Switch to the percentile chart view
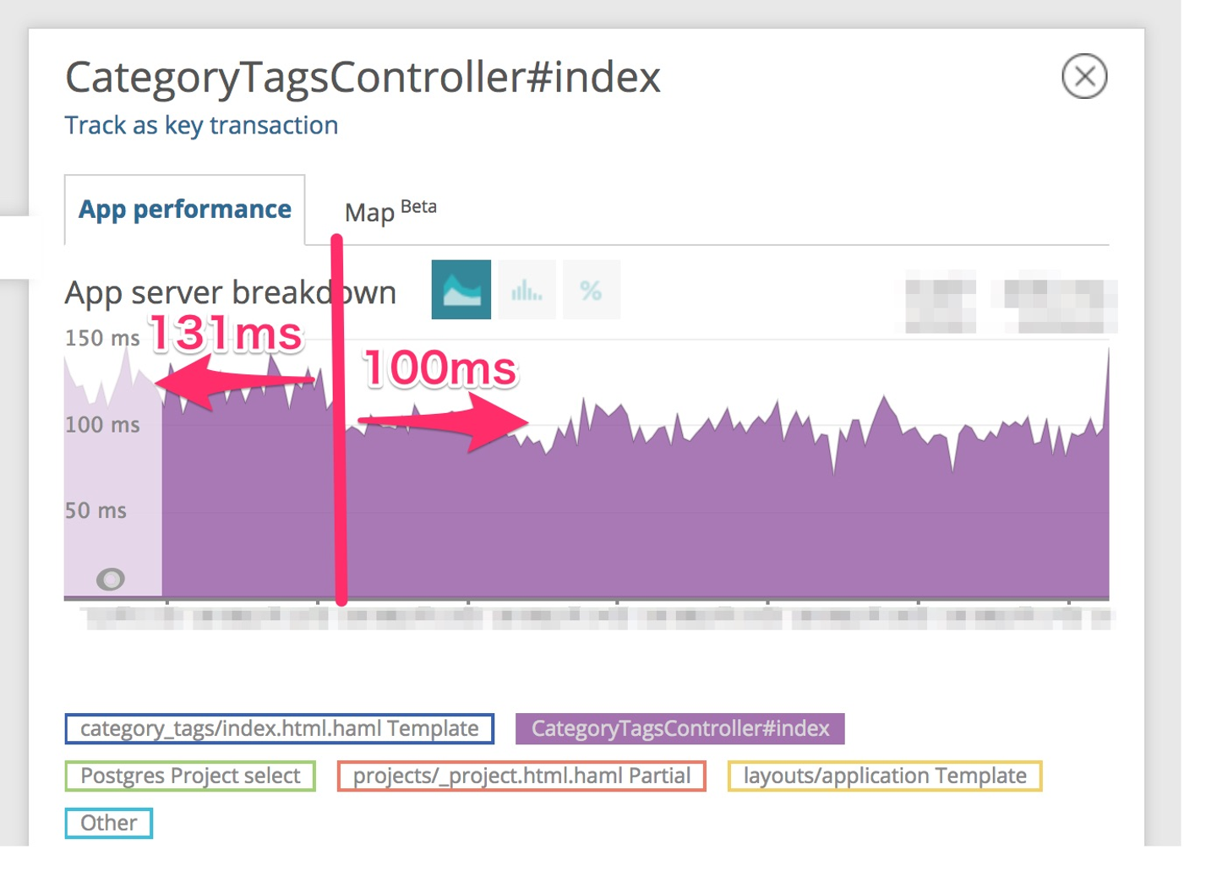Viewport: 1217px width, 882px height. point(591,290)
